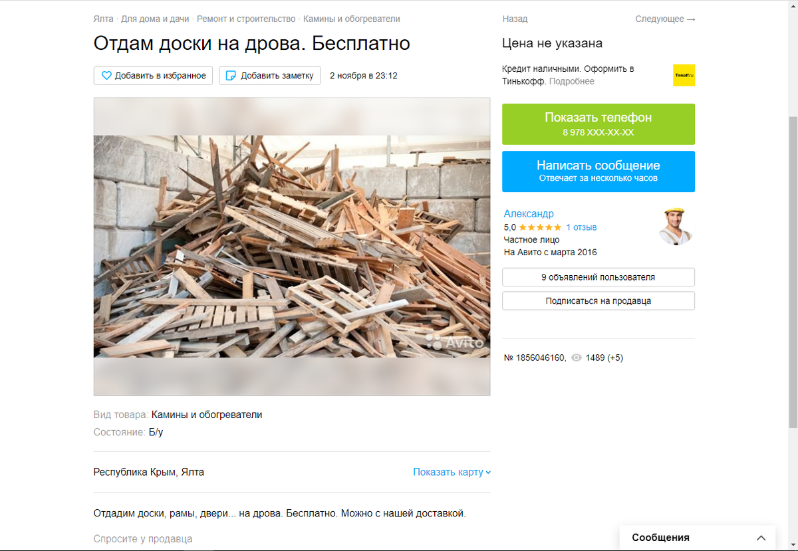
Task: Open Ялта breadcrumb
Action: point(103,19)
